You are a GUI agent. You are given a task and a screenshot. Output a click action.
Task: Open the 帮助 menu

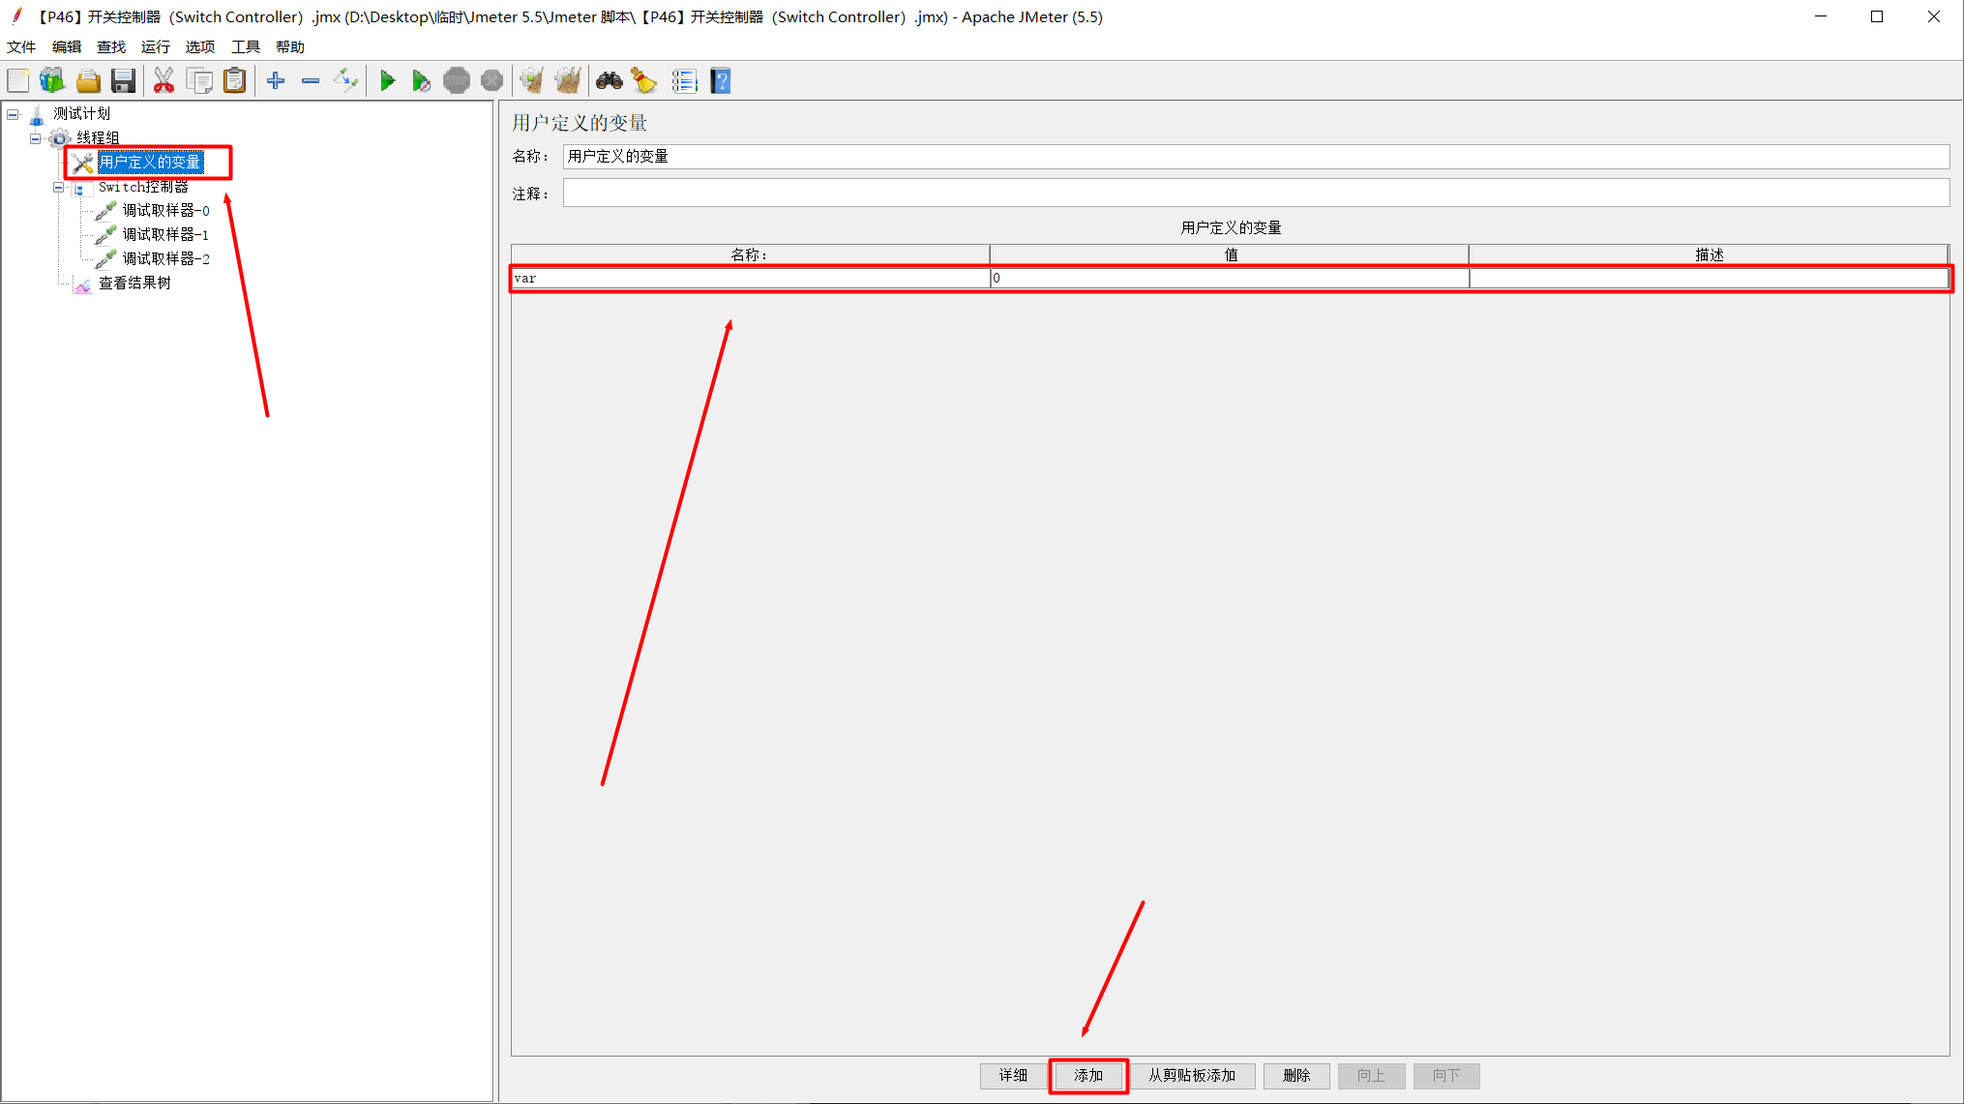(290, 47)
